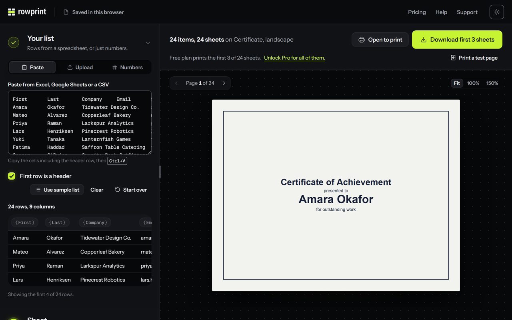Click the rowprint logo icon
The height and width of the screenshot is (320, 512).
tap(11, 12)
